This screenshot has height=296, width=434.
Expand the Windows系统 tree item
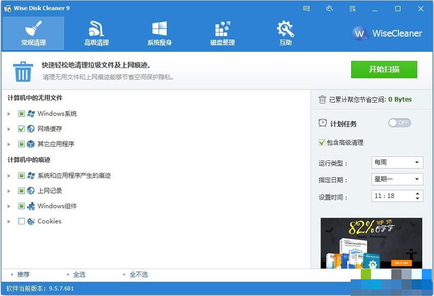[x=9, y=114]
